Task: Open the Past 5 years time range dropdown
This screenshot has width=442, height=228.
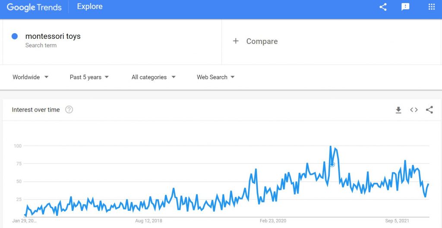Action: click(x=89, y=77)
